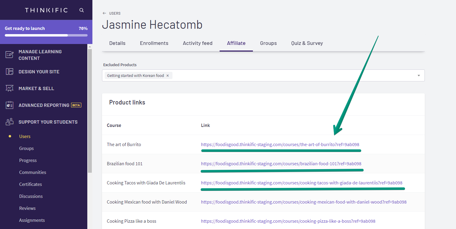
Task: Click the Manage Learning Content icon
Action: pyautogui.click(x=10, y=55)
